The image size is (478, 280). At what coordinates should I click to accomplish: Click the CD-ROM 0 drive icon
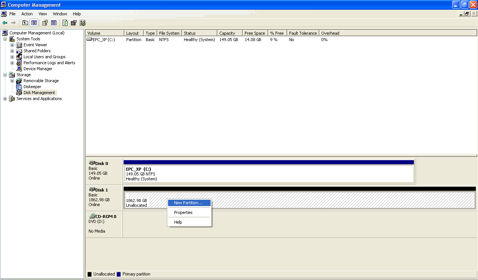point(92,216)
